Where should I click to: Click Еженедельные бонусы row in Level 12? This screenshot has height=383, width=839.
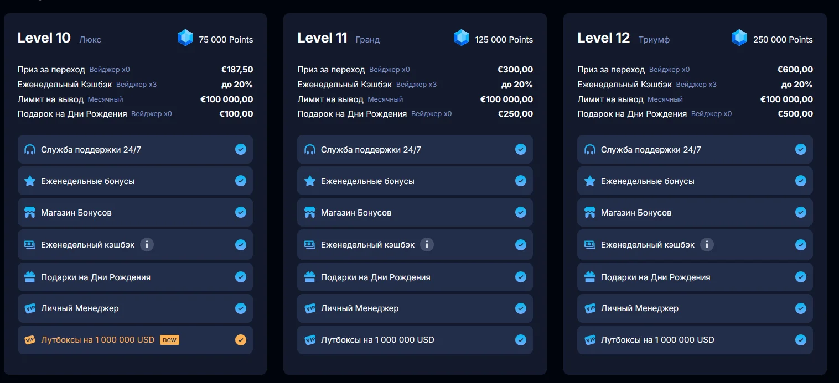coord(648,181)
